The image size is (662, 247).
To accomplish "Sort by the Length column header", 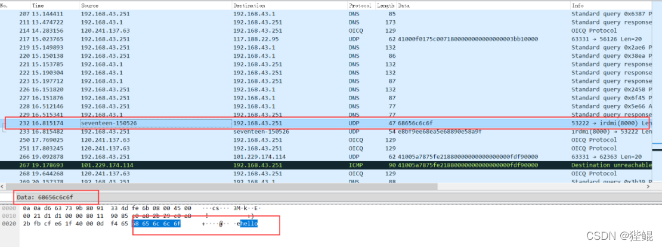I will pos(385,6).
